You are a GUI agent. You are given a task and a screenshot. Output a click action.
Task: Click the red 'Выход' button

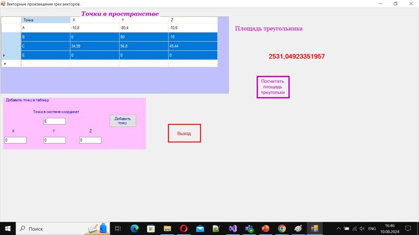(184, 133)
